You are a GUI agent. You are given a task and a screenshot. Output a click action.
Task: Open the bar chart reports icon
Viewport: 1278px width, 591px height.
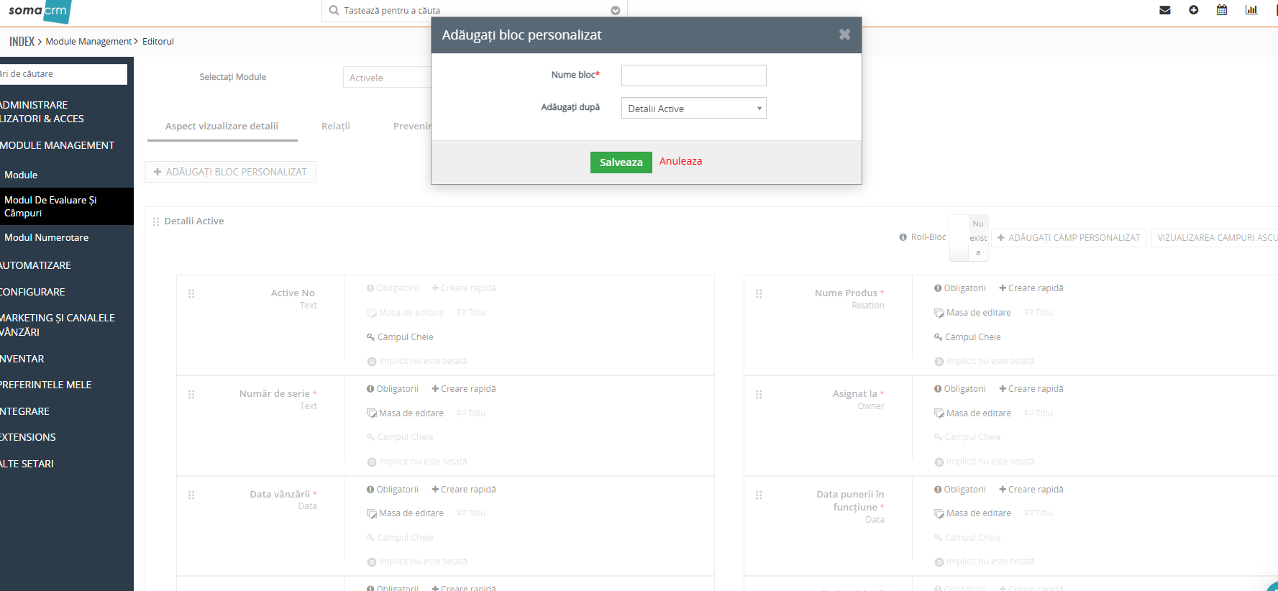click(x=1251, y=10)
